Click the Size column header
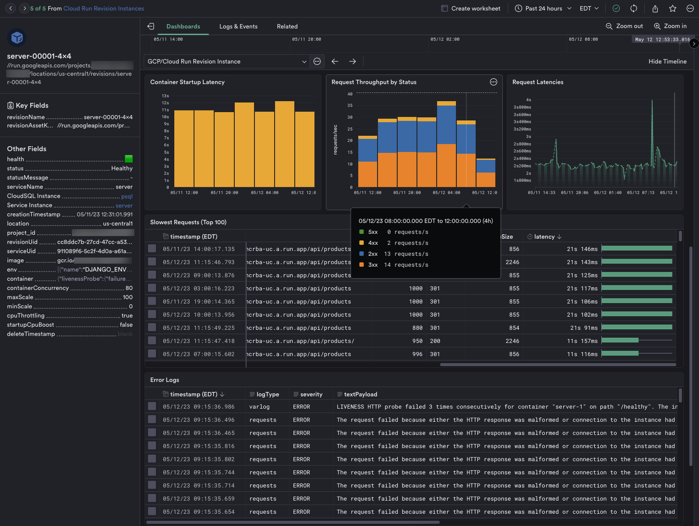The image size is (699, 526). (507, 237)
